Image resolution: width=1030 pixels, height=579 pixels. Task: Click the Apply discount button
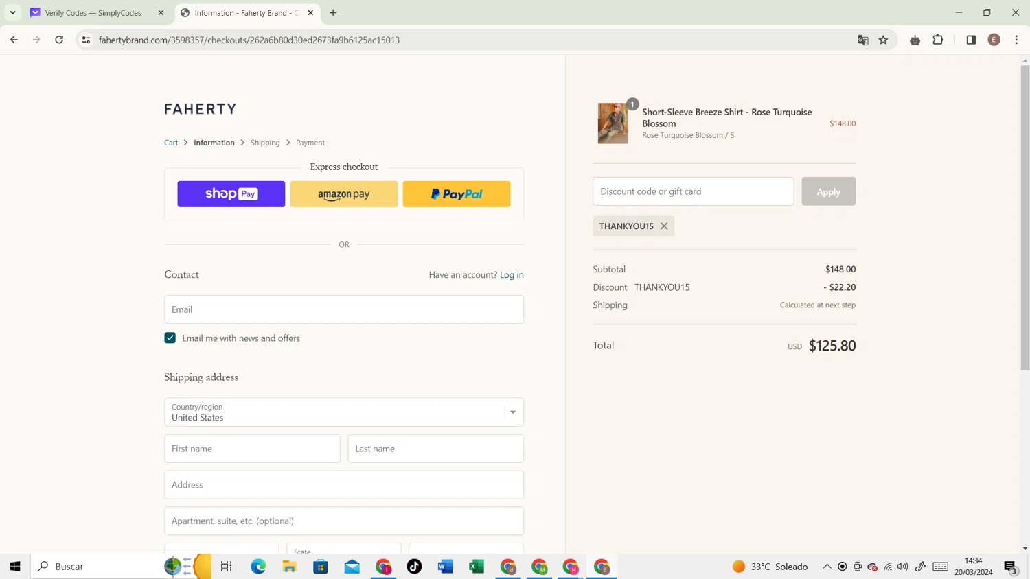(x=829, y=191)
